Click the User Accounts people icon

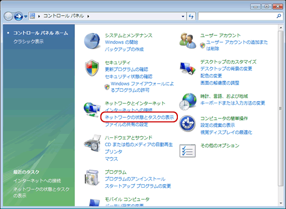point(188,41)
